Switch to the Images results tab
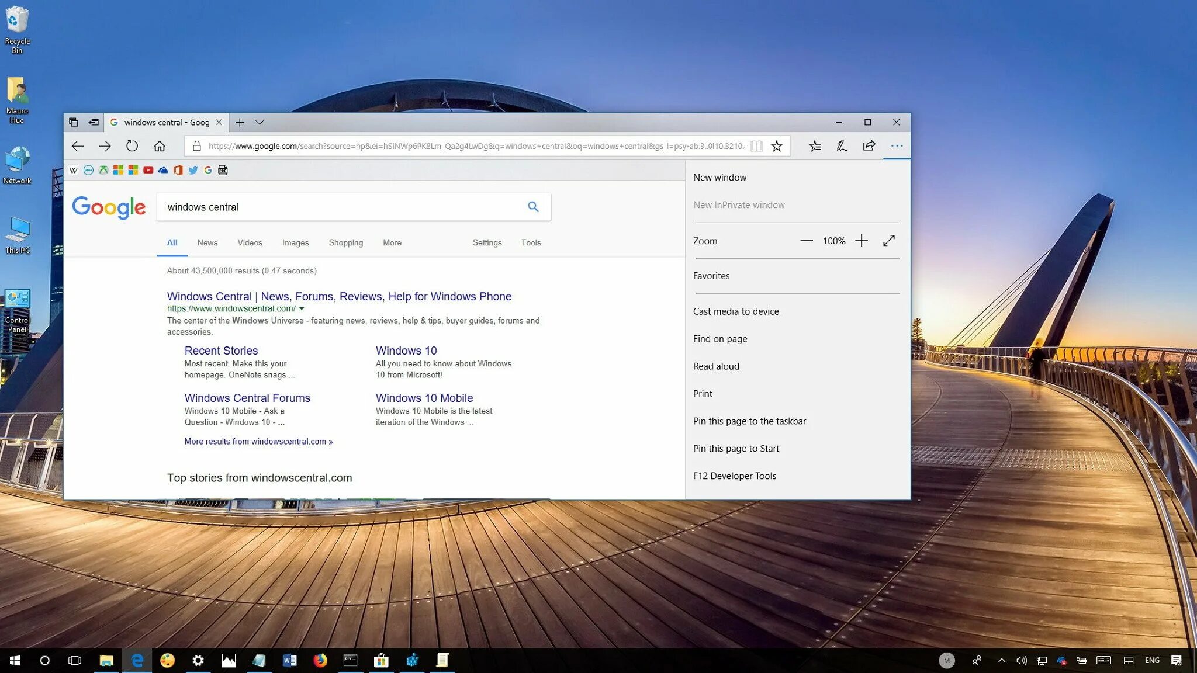The height and width of the screenshot is (673, 1197). point(295,242)
